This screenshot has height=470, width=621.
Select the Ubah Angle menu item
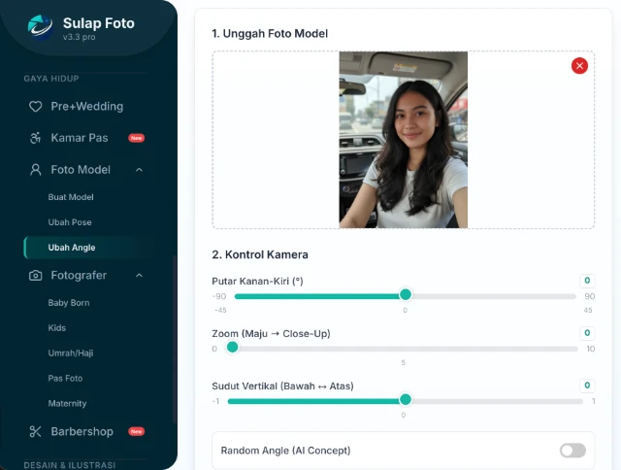[72, 248]
